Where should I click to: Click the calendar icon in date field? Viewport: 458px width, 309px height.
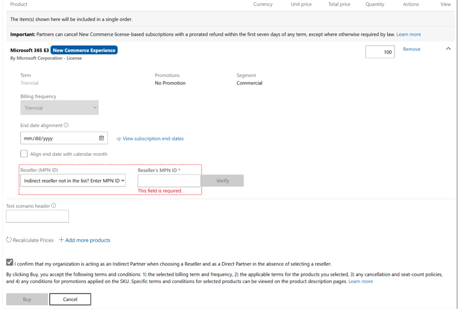tap(101, 138)
